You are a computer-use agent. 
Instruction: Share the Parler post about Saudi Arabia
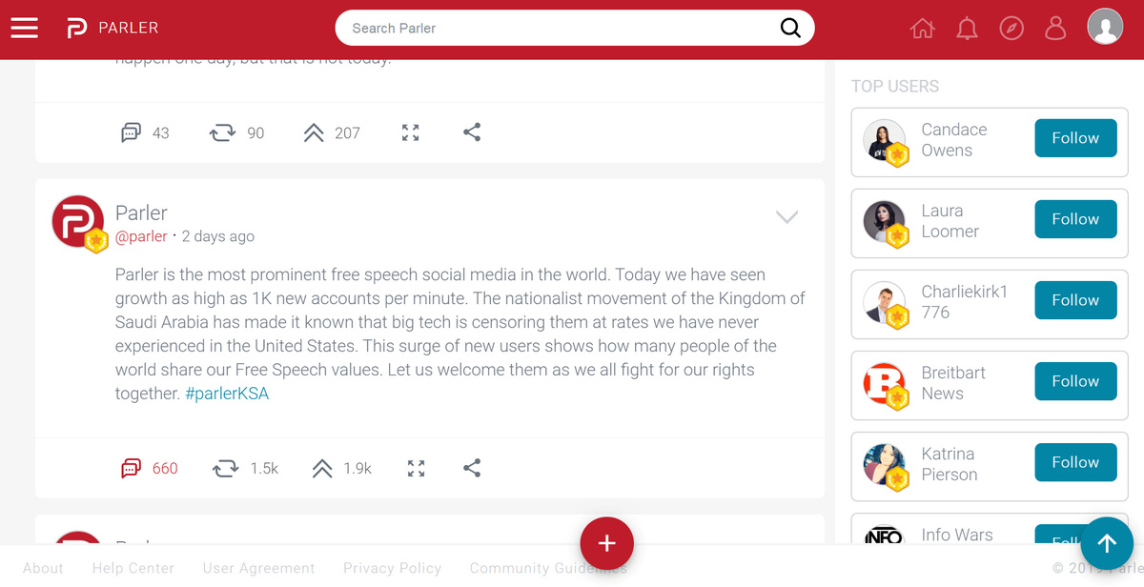point(472,468)
